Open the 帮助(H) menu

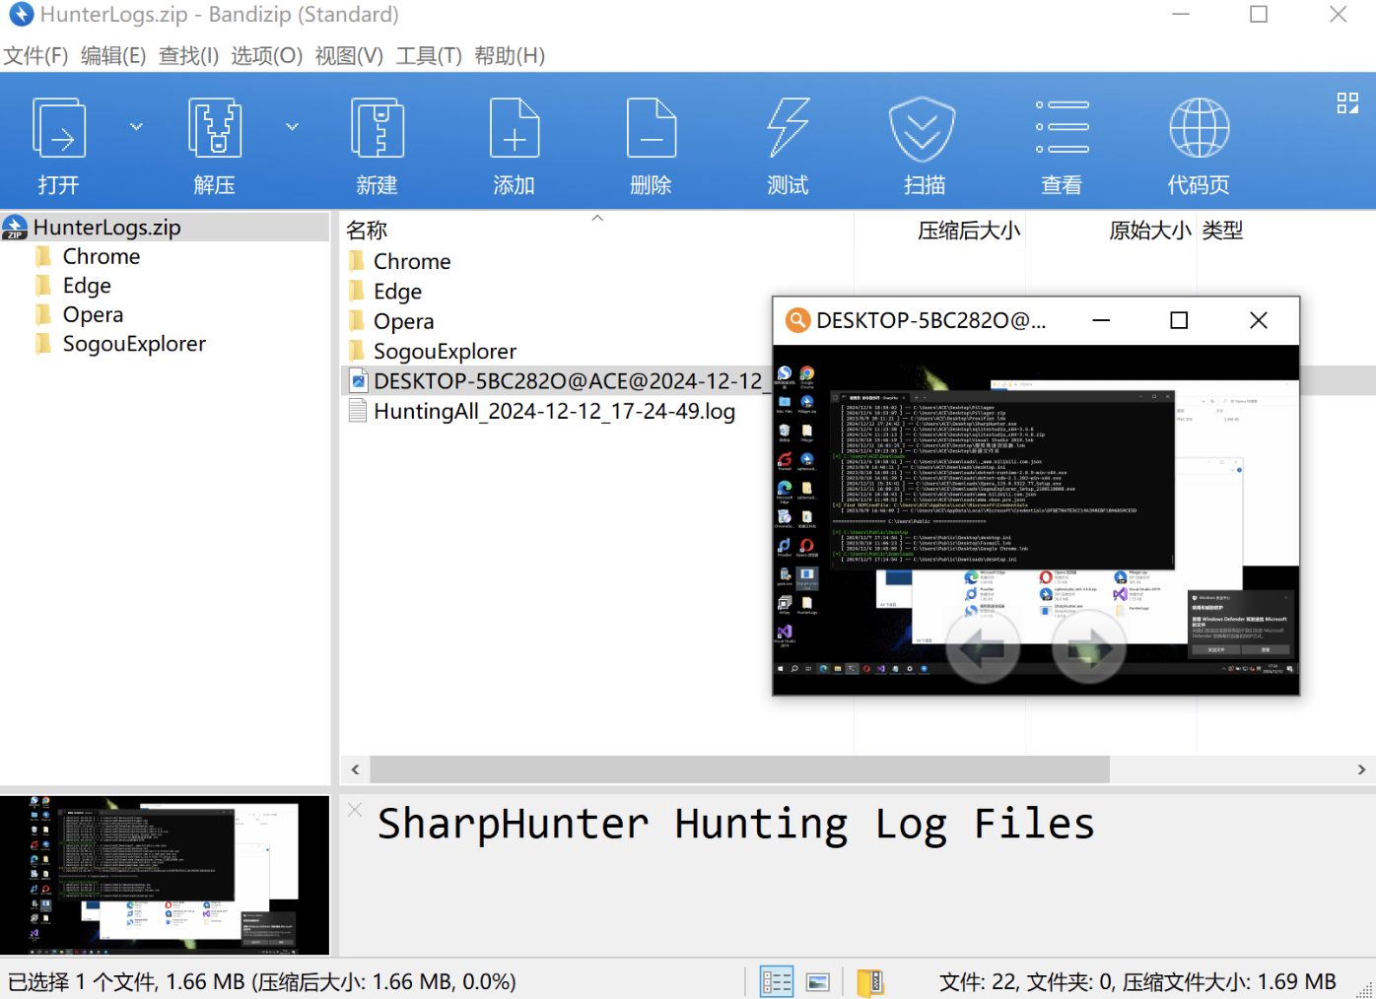tap(510, 55)
